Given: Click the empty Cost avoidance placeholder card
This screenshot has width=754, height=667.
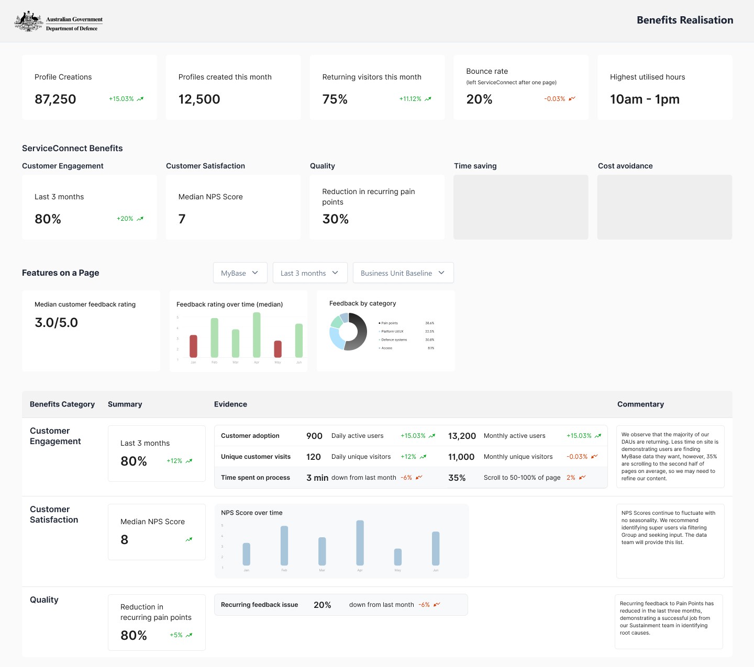Looking at the screenshot, I should click(664, 207).
